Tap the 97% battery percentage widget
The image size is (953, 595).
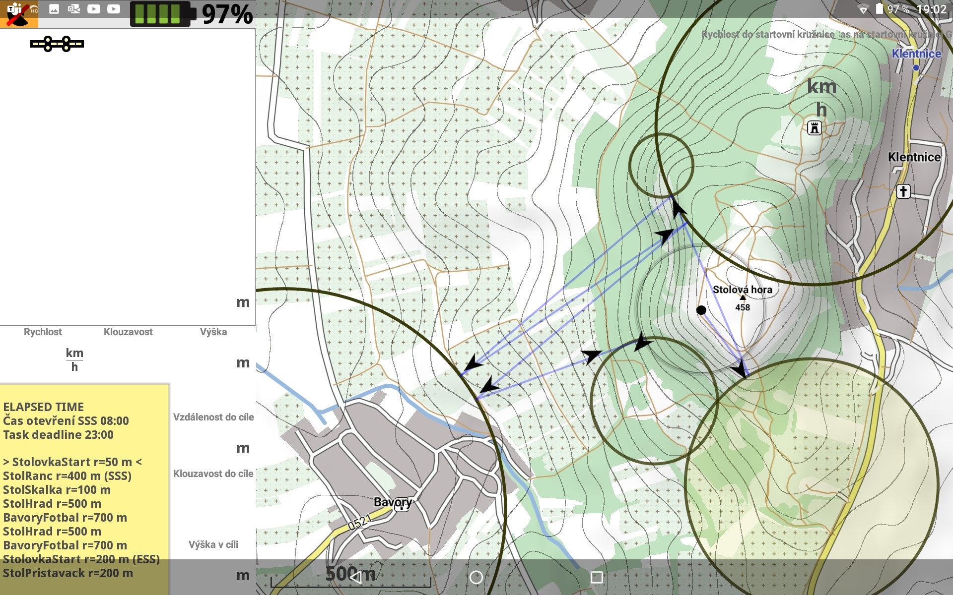click(227, 14)
